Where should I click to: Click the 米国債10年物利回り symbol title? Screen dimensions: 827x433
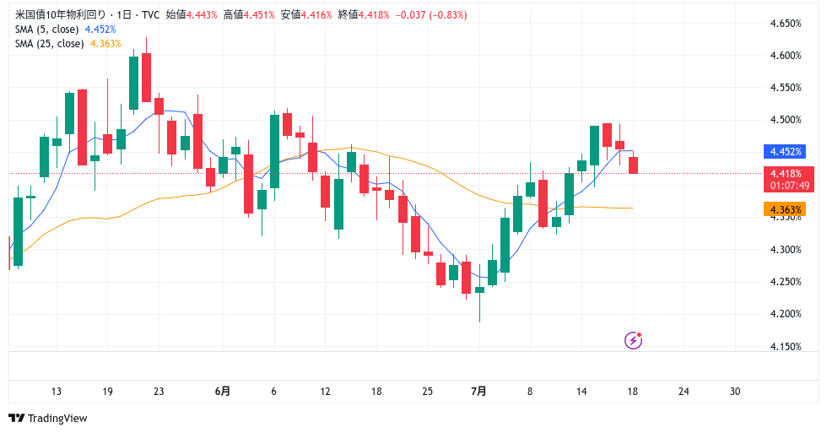[x=60, y=14]
